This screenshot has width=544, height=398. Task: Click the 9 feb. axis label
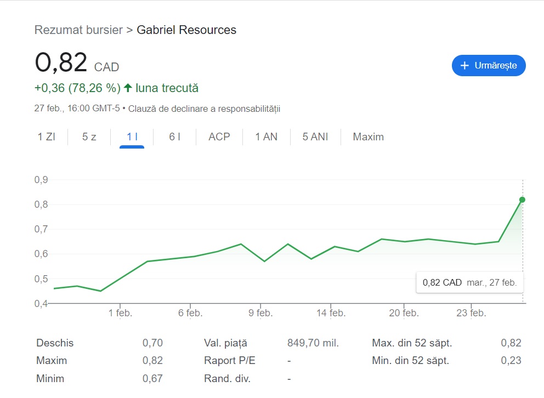(x=260, y=314)
